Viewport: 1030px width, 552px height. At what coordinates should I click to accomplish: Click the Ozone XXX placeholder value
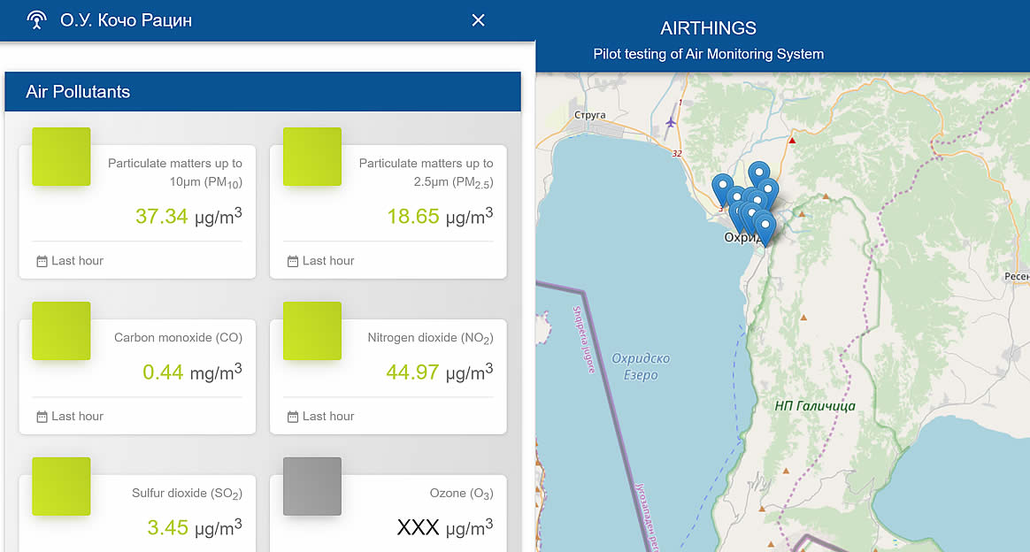pyautogui.click(x=418, y=527)
